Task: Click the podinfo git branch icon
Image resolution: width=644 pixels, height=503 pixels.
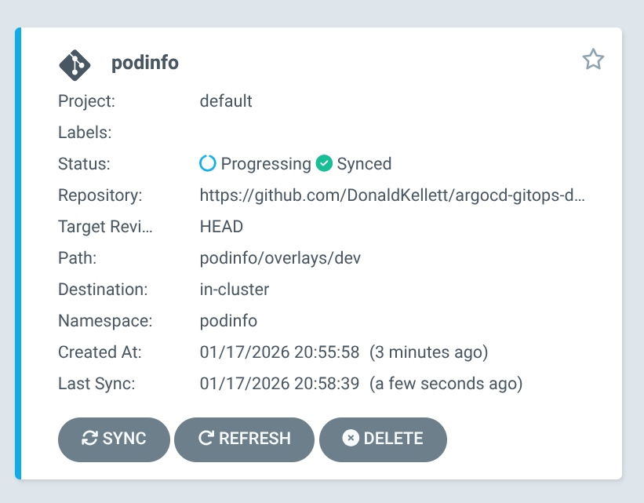Action: click(74, 64)
